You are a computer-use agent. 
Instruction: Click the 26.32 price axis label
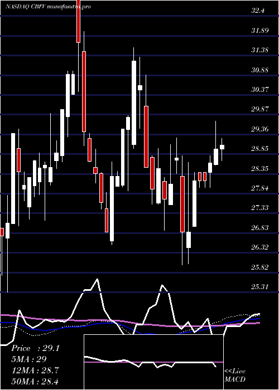click(259, 247)
